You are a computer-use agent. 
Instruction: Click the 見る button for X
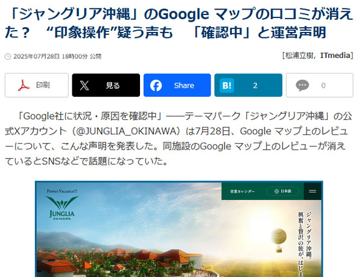tap(106, 86)
